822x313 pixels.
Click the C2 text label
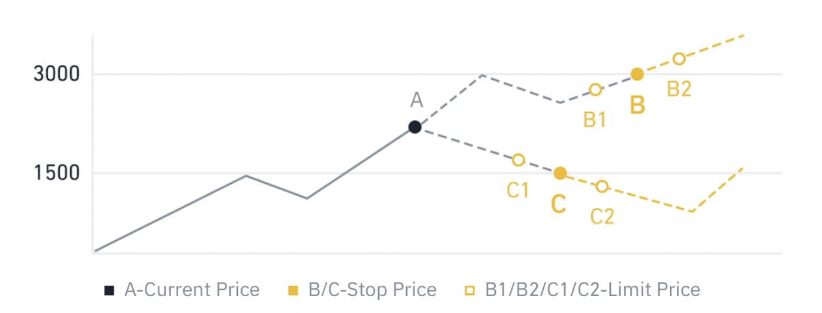(602, 216)
